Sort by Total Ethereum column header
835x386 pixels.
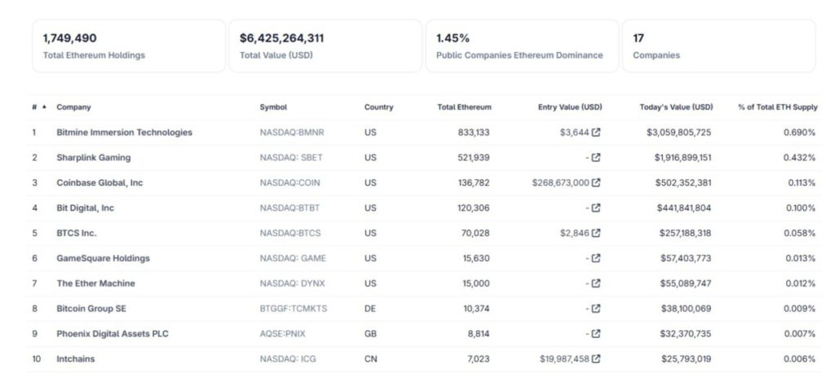coord(464,107)
